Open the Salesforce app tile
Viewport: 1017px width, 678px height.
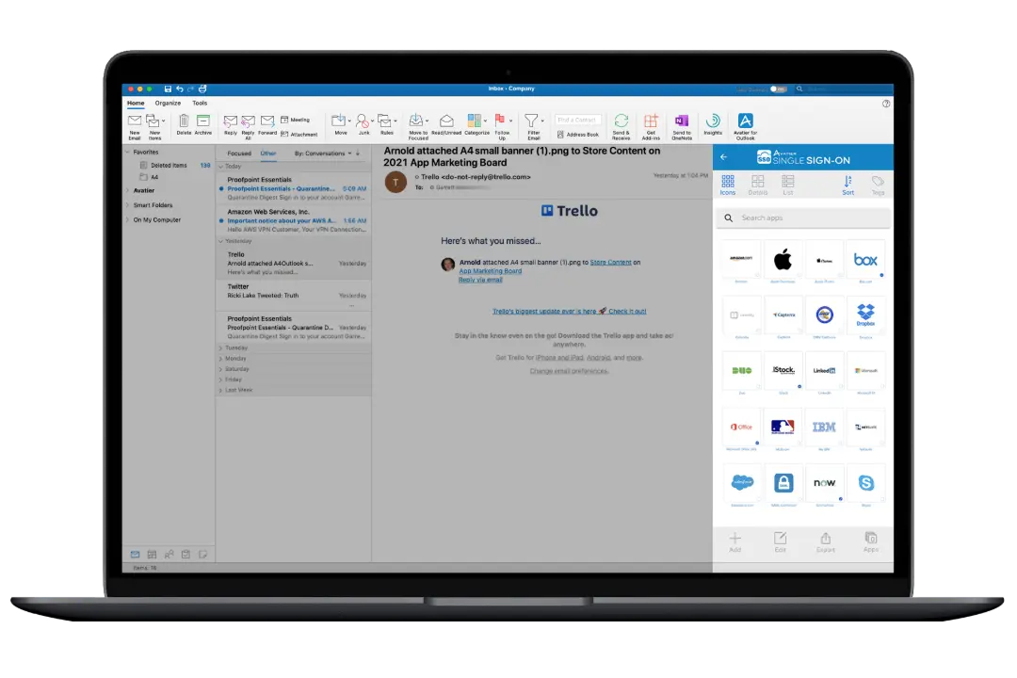pos(741,485)
